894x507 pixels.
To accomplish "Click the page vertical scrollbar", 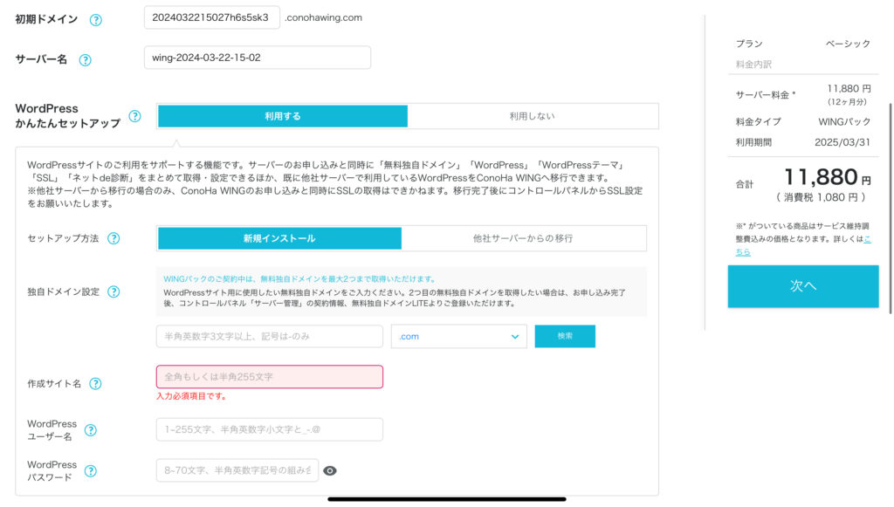I will [890, 208].
